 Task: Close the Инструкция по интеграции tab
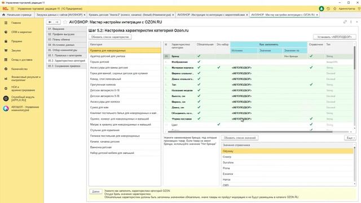pos(247,15)
